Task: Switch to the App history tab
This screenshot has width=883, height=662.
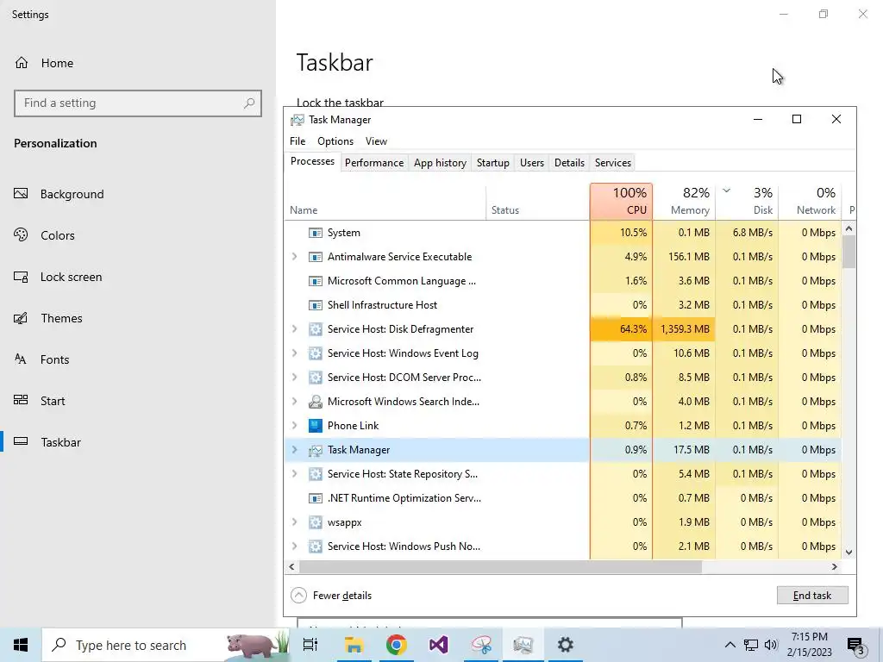Action: (x=440, y=163)
